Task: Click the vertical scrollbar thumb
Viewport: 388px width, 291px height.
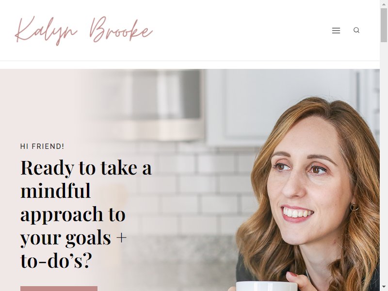Action: coord(384,25)
